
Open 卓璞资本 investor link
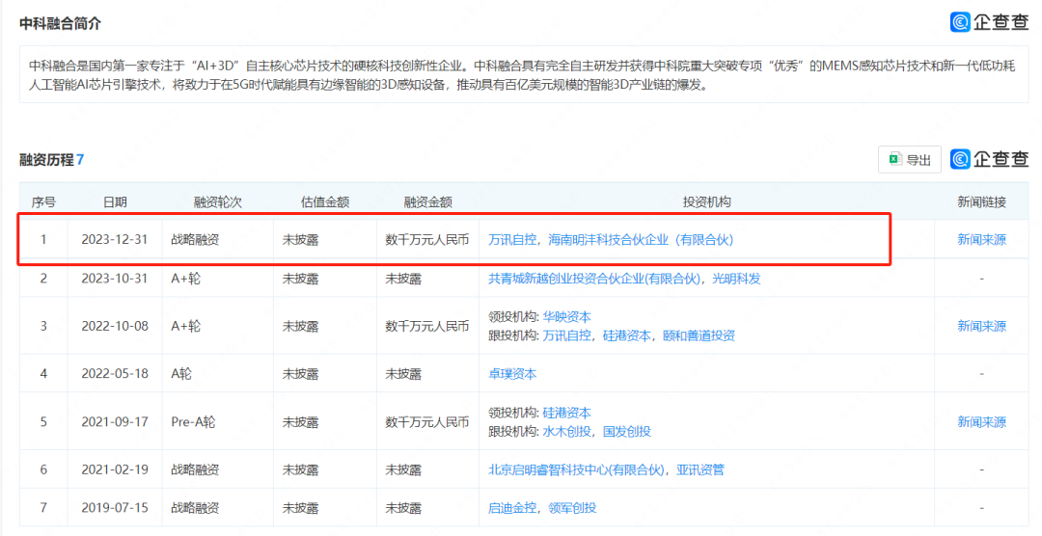click(x=512, y=373)
